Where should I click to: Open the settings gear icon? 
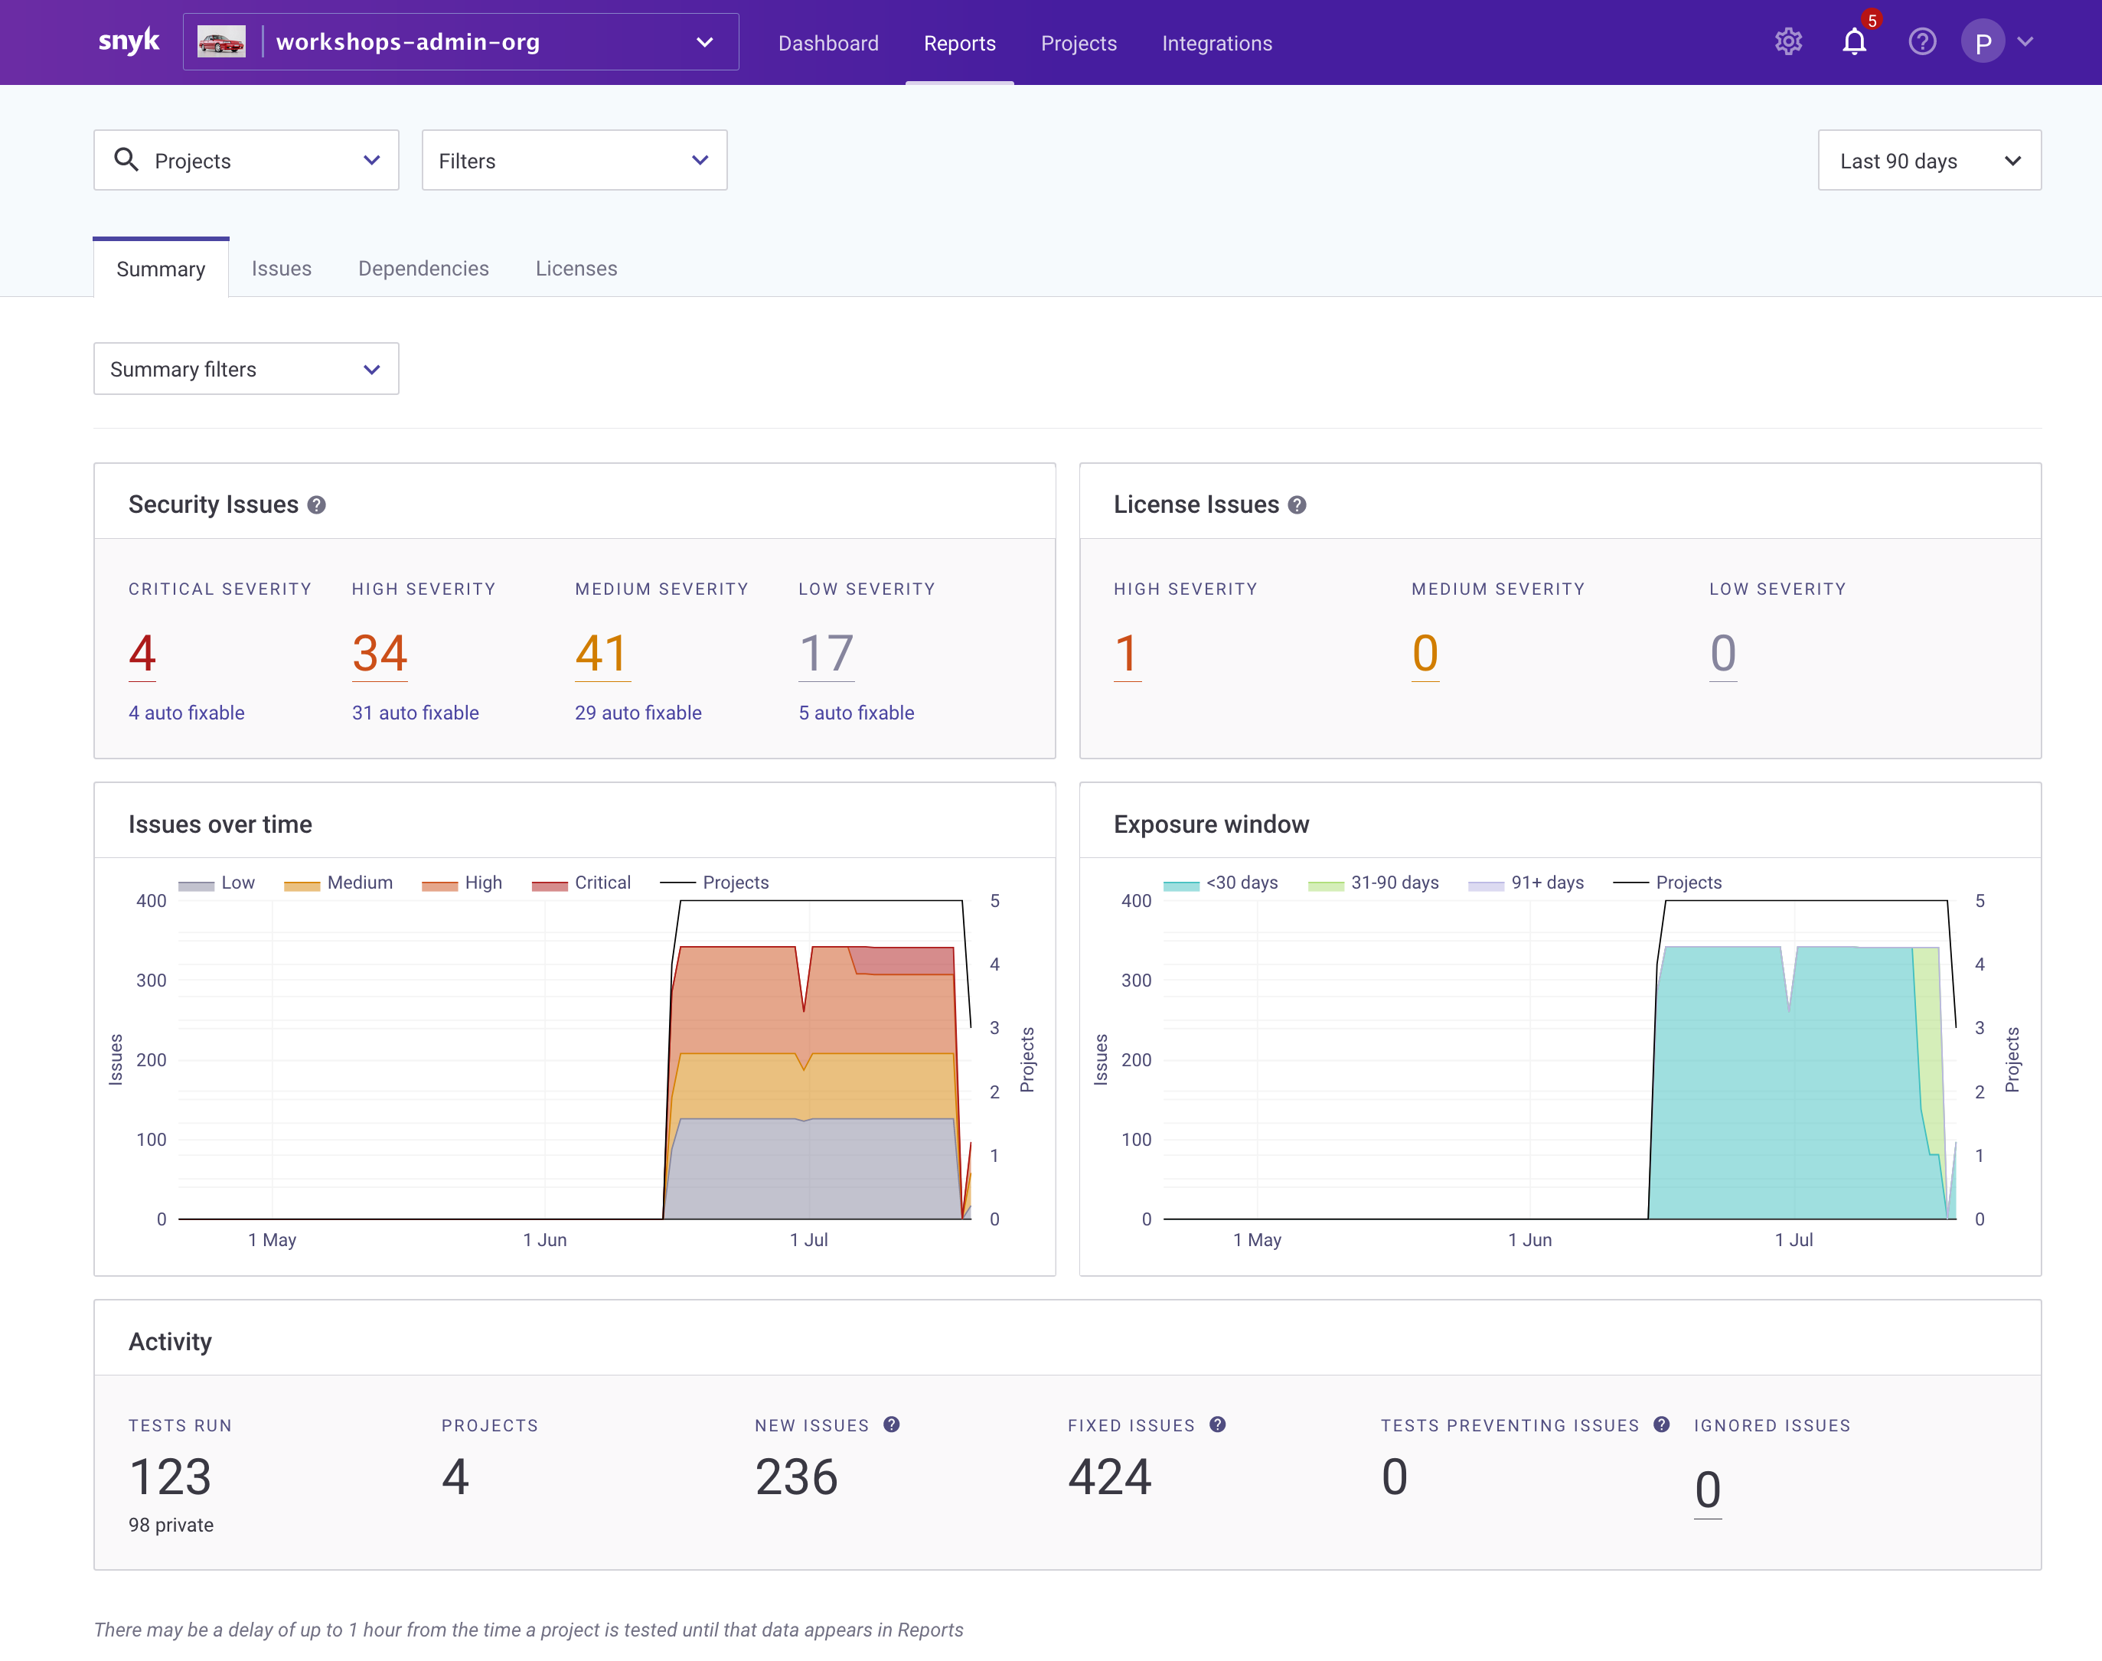(1788, 42)
